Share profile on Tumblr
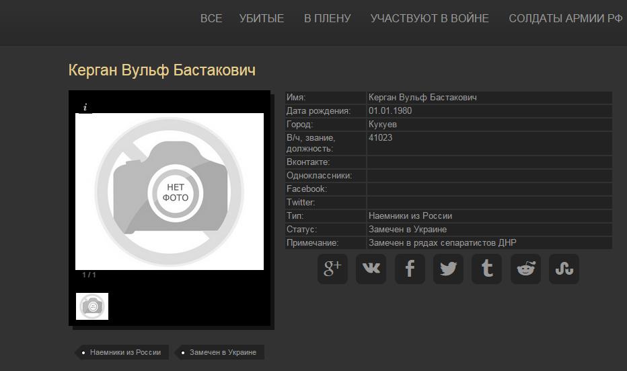This screenshot has height=371, width=627. point(486,269)
